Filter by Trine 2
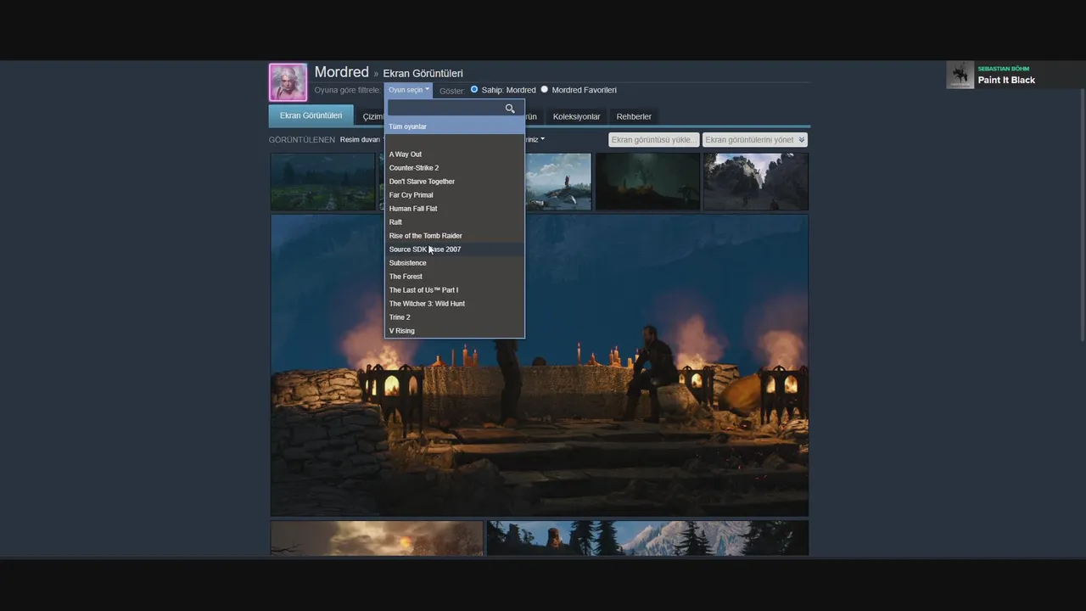 tap(455, 317)
